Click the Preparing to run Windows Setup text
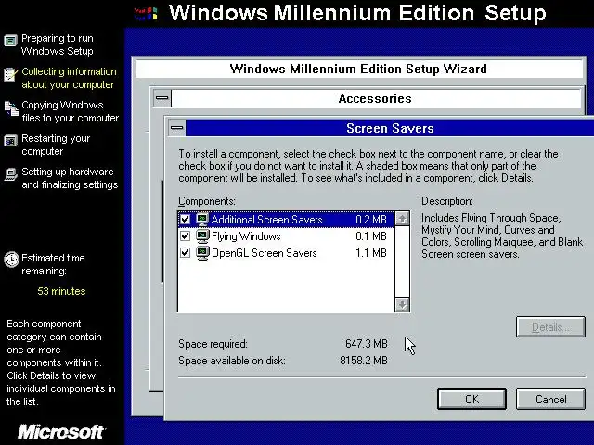 click(58, 44)
